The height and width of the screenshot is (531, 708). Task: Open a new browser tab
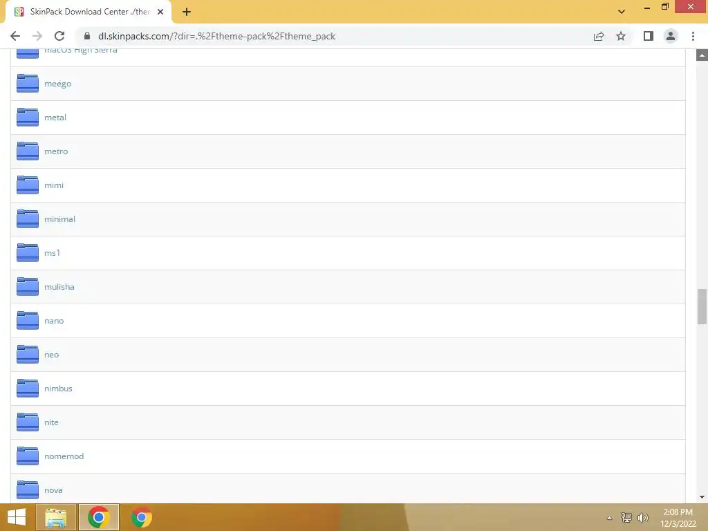[187, 12]
